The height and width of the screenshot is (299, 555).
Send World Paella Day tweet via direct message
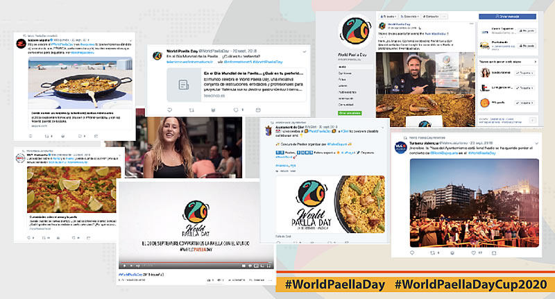click(x=258, y=110)
